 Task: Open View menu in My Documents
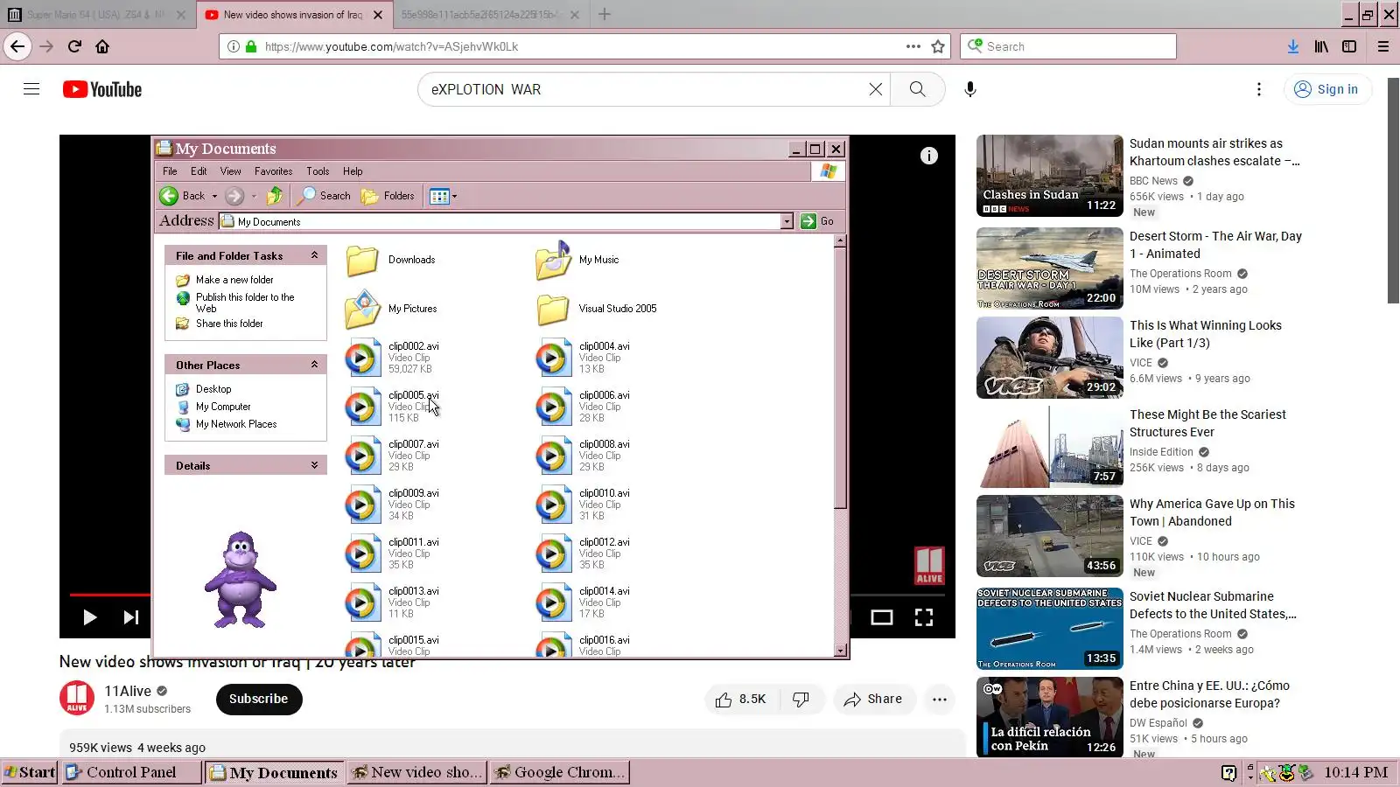[x=230, y=171]
